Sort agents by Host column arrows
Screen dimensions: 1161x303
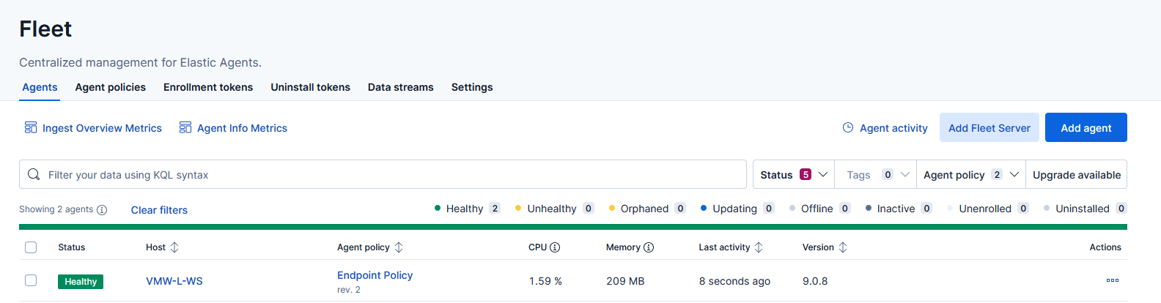(174, 247)
